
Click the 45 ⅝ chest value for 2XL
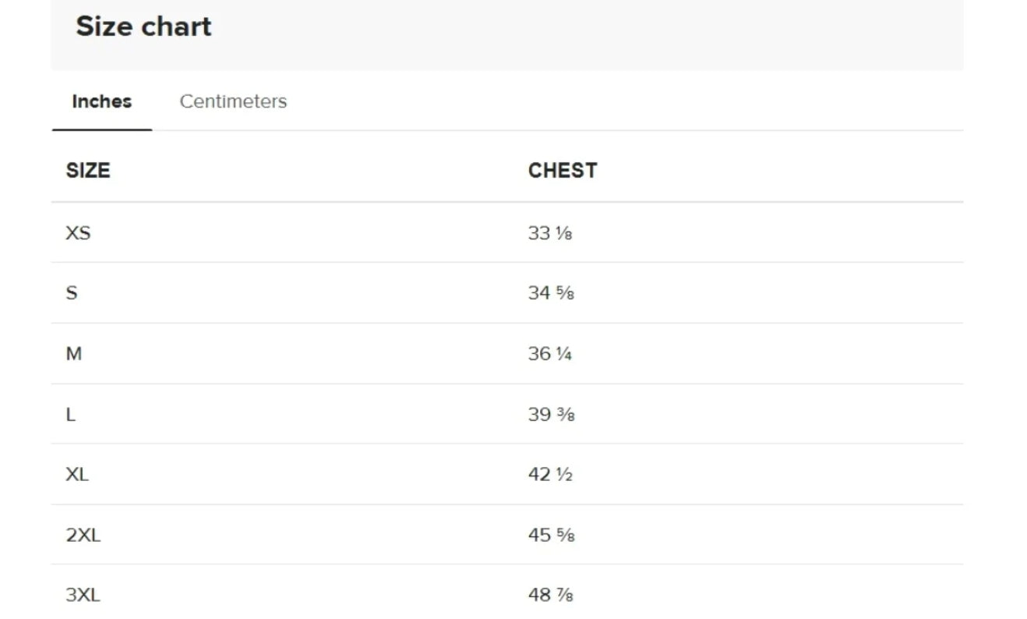tap(551, 535)
